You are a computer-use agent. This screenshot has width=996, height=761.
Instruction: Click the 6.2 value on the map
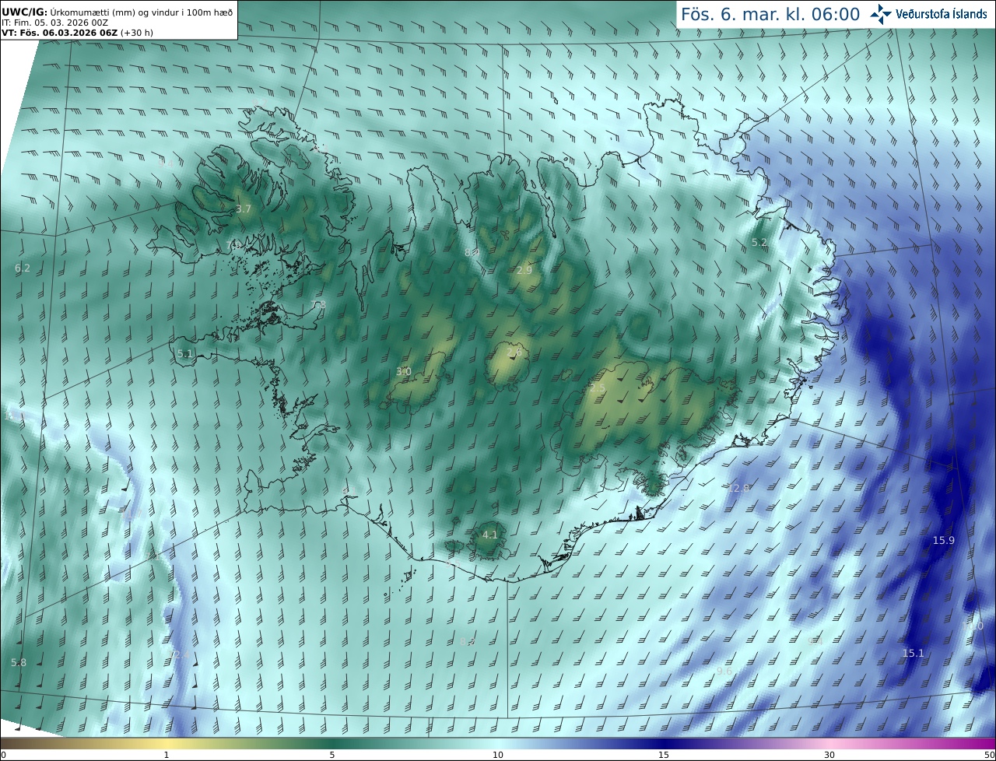(23, 268)
